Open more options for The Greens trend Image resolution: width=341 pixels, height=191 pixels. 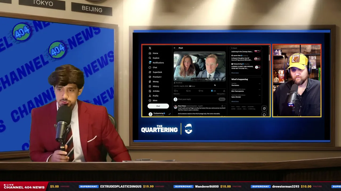point(259,84)
